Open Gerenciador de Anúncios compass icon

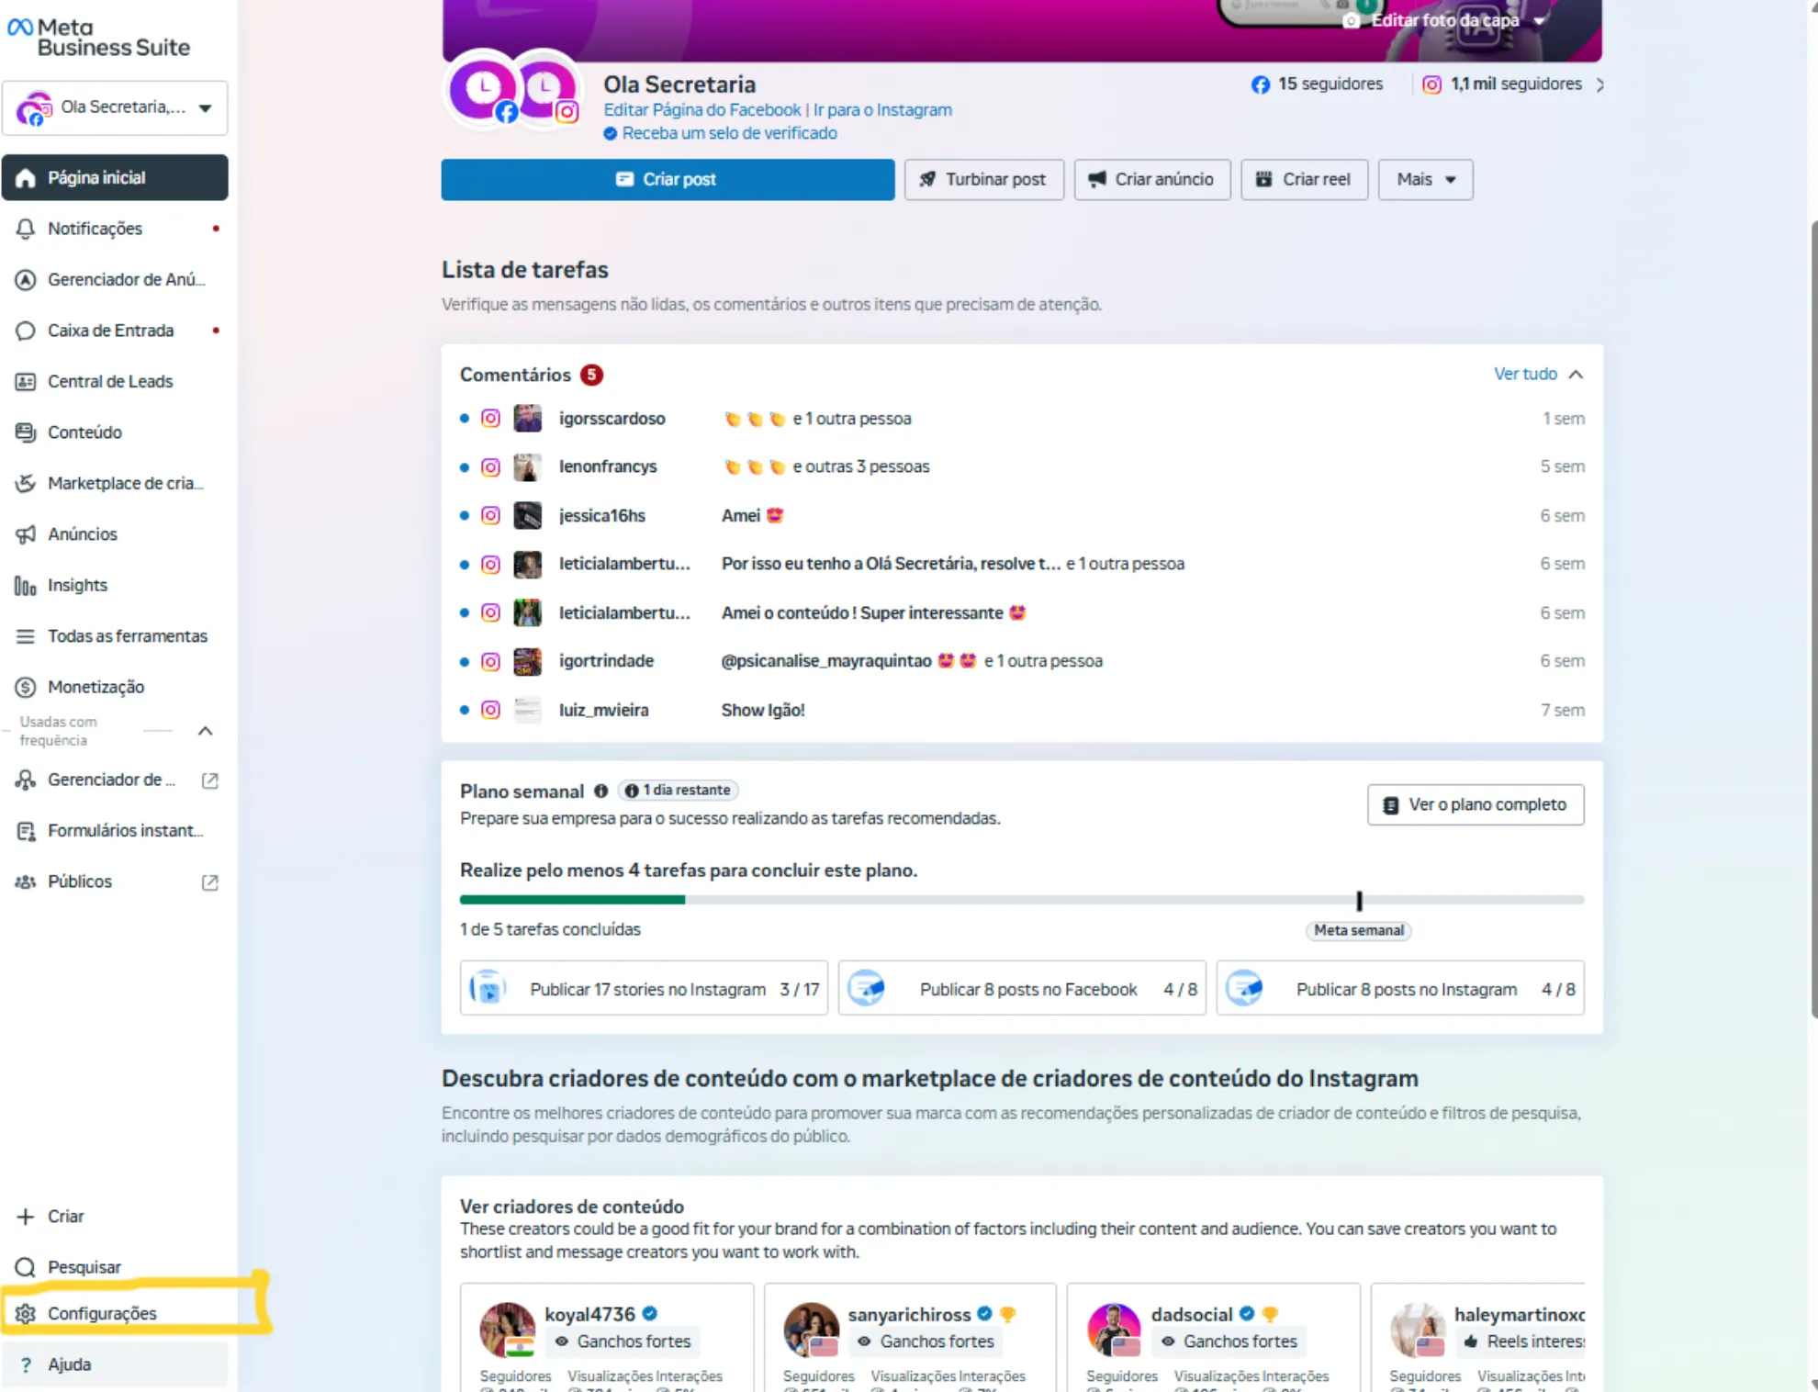tap(26, 280)
